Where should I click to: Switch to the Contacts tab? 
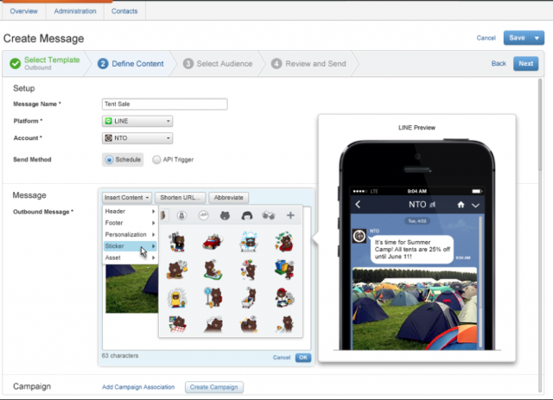pyautogui.click(x=124, y=11)
